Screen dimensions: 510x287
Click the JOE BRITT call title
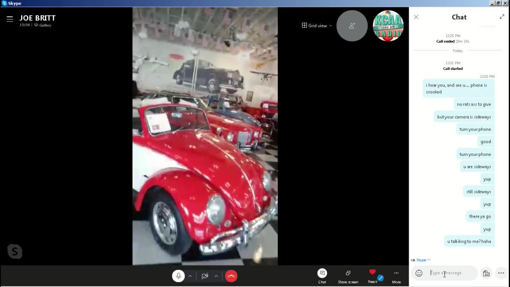37,18
